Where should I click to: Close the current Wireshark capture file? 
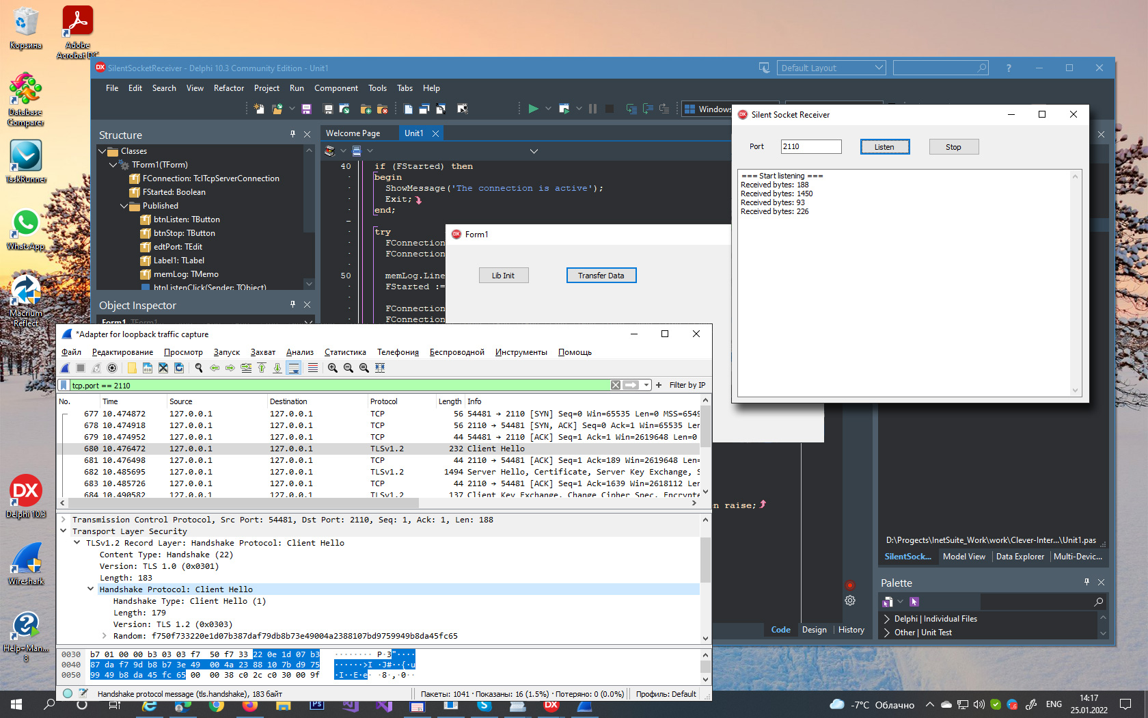click(x=163, y=368)
